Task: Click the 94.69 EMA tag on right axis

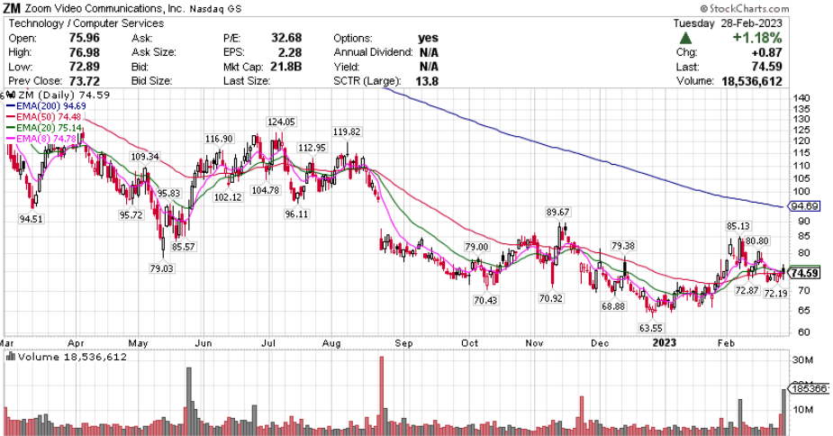Action: click(x=805, y=205)
